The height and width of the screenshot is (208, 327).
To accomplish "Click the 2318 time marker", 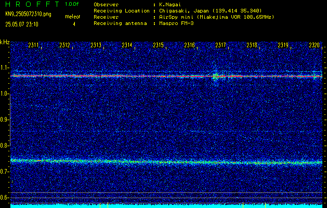I will 252,45.
